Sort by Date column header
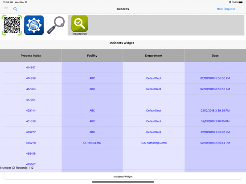Screen dimensions: 246x184 [x=215, y=56]
